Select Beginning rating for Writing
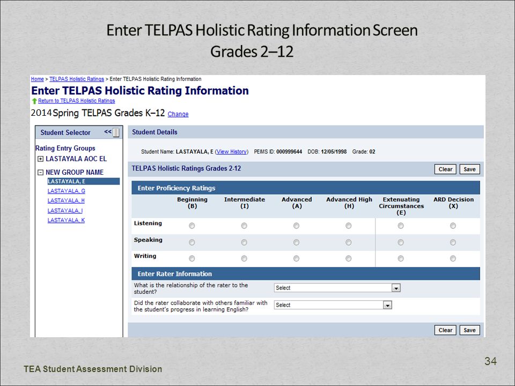The image size is (515, 386). tap(192, 258)
